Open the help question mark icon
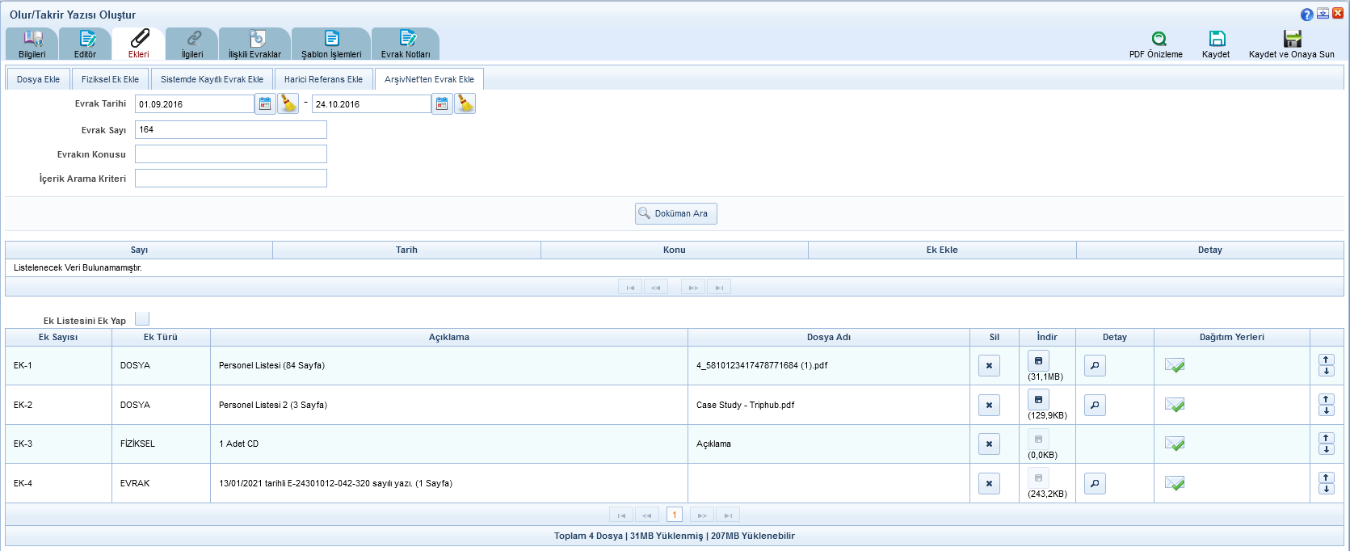Viewport: 1350px width, 551px height. click(x=1306, y=15)
